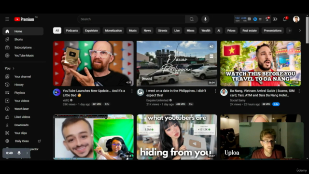The height and width of the screenshot is (174, 309).
Task: Open the notifications bell
Action: coord(285,19)
